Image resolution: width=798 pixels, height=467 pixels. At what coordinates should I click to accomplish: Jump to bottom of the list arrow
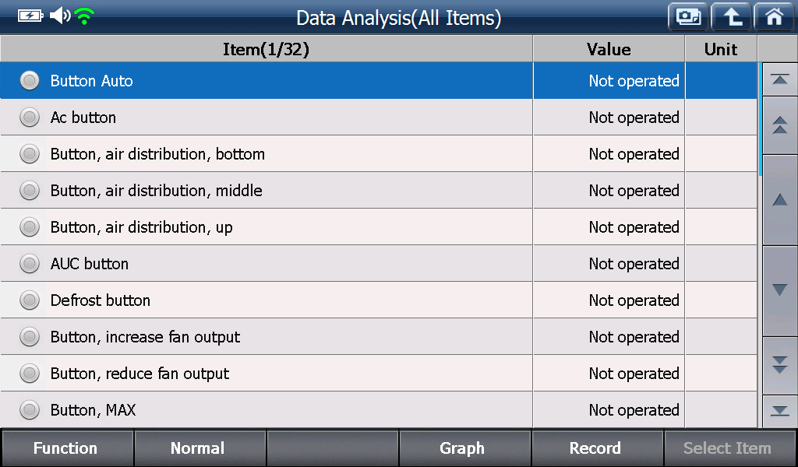pyautogui.click(x=779, y=411)
